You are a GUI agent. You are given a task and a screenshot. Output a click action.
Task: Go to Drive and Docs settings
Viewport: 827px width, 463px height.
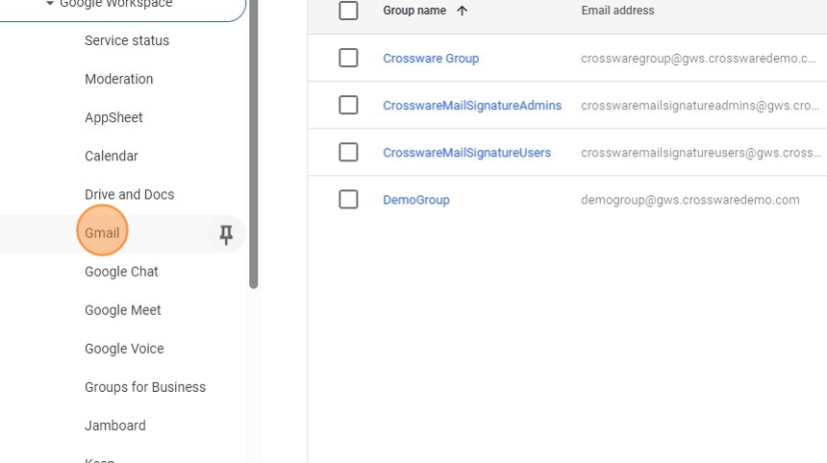pos(129,194)
